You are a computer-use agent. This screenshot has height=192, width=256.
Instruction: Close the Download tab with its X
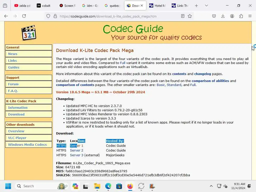tap(142, 5)
